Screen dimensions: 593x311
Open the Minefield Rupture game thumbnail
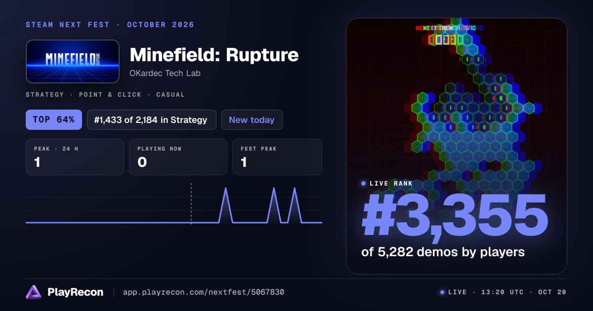73,61
